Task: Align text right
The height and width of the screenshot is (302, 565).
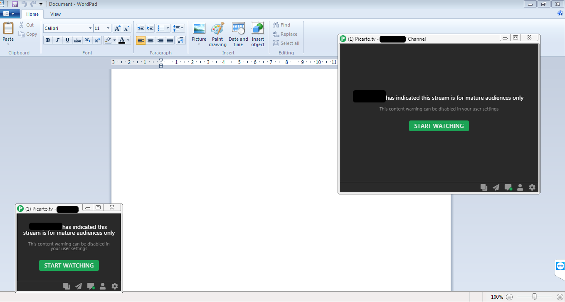Action: 160,40
